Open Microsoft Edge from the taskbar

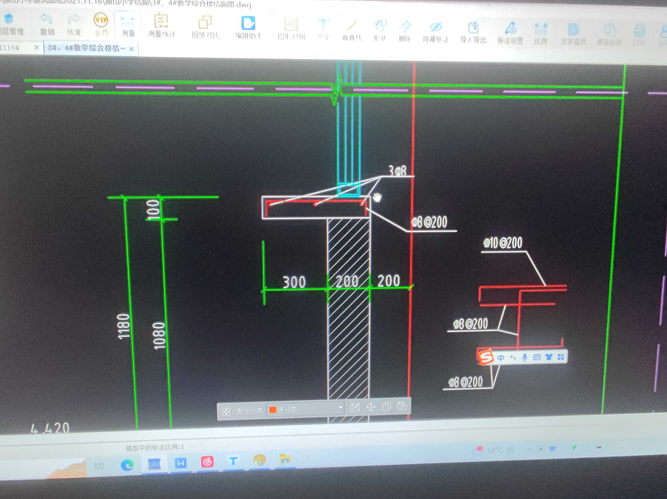point(127,465)
